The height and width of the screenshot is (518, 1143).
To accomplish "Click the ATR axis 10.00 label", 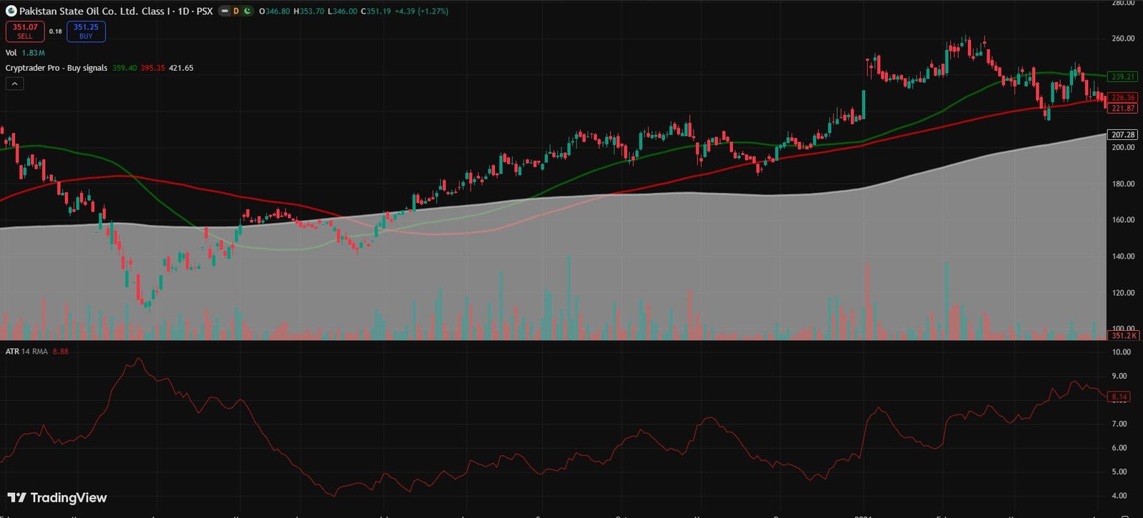I will click(x=1122, y=352).
